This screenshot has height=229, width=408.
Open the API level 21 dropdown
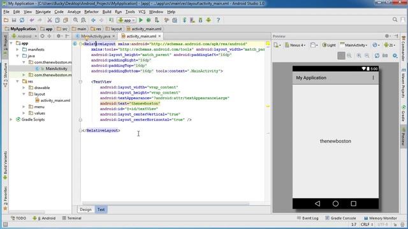tap(390, 45)
